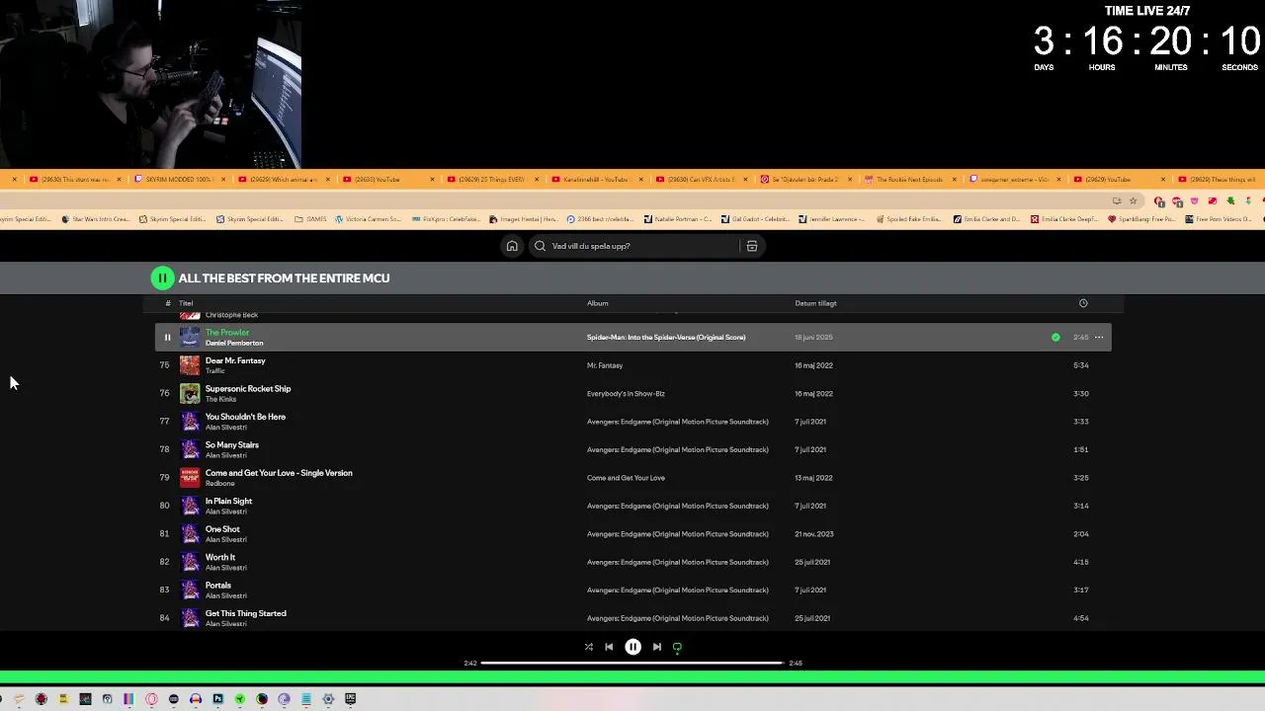
Task: Click the search magnifier icon
Action: pyautogui.click(x=540, y=246)
